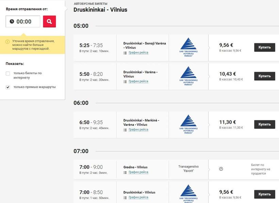Click the yellow info icon in the hint box
This screenshot has height=203, width=279.
pyautogui.click(x=7, y=41)
